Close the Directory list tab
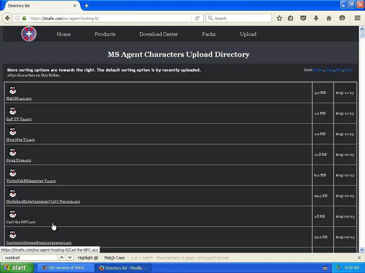The width and height of the screenshot is (365, 273). click(x=75, y=6)
